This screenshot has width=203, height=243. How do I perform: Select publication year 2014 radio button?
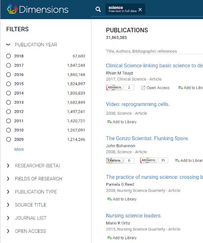8,93
